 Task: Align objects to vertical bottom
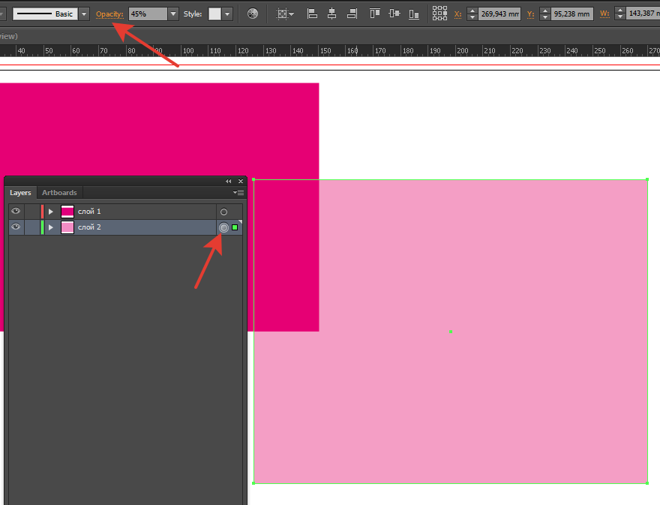[x=414, y=14]
